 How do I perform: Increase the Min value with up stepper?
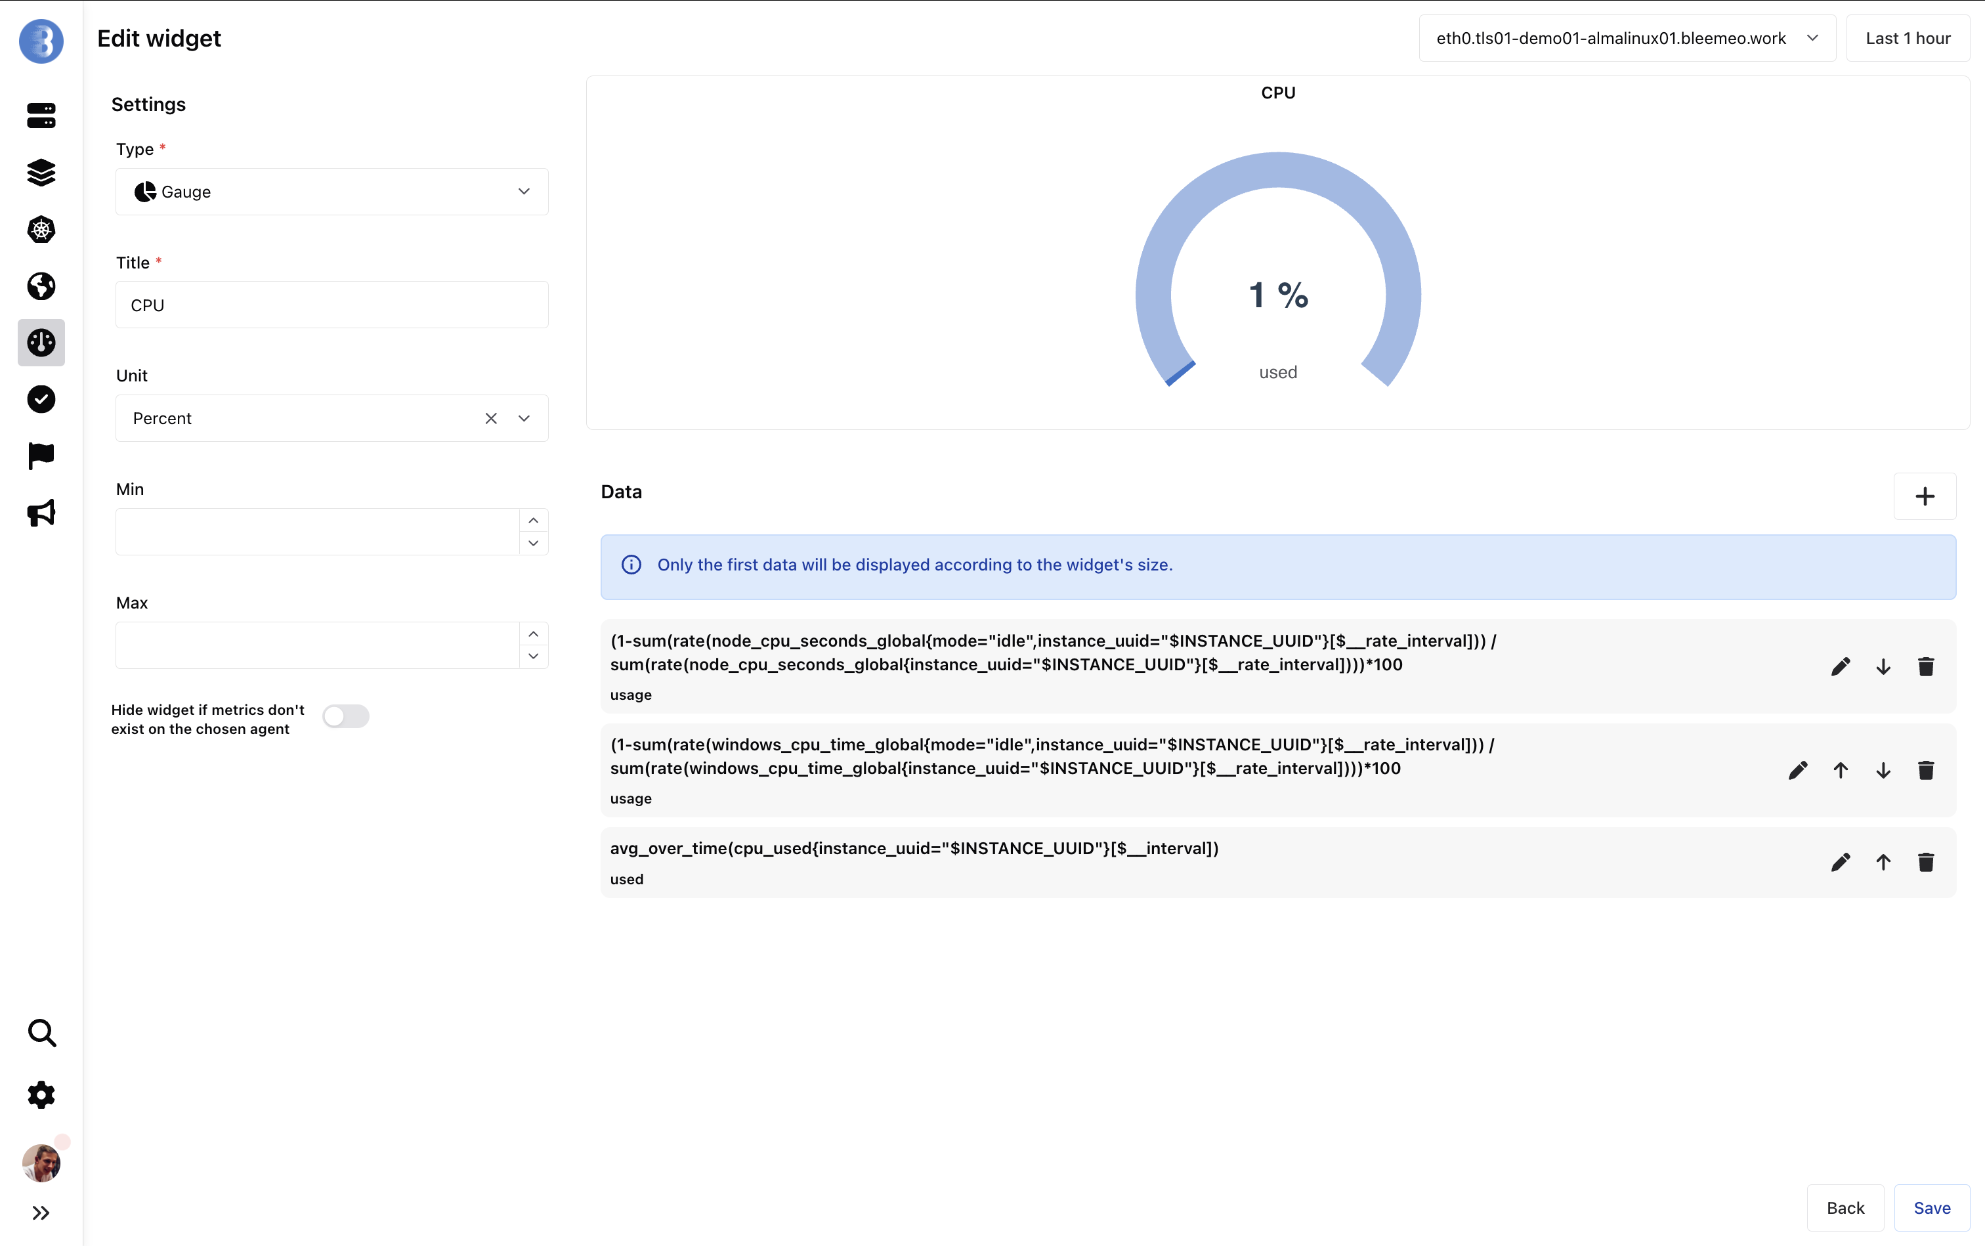533,521
